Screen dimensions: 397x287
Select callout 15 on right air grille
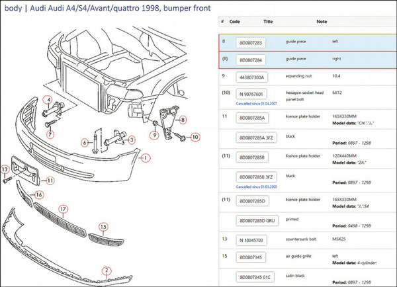[x=103, y=227]
